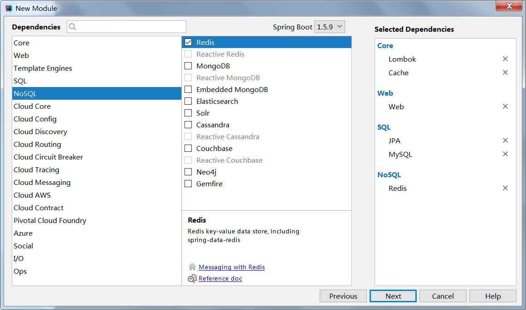
Task: Click the IntelliJ icon in title bar
Action: pos(9,8)
